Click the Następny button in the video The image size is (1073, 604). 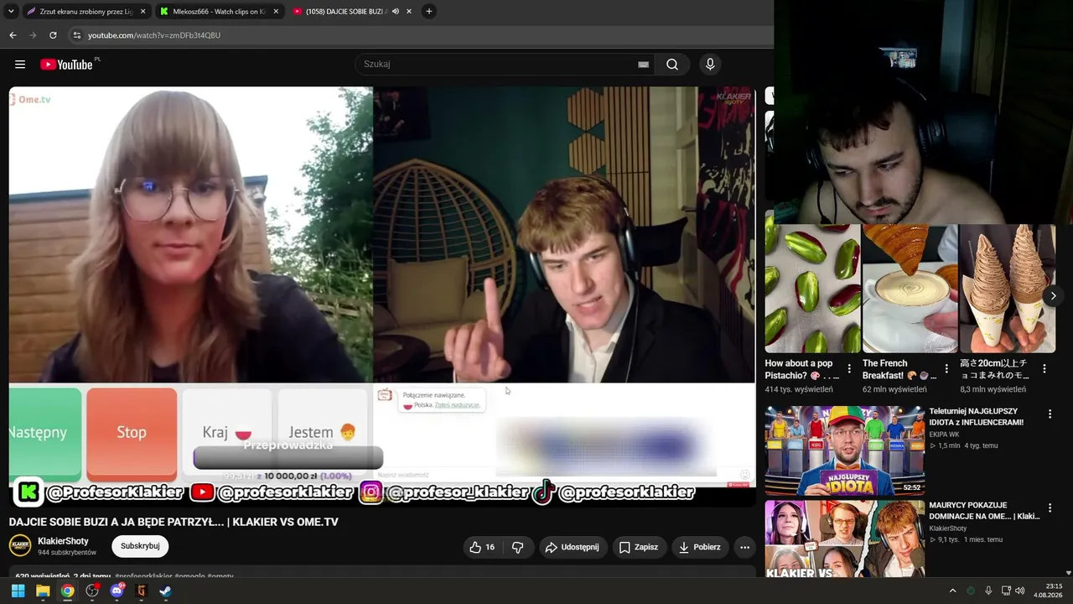(45, 433)
